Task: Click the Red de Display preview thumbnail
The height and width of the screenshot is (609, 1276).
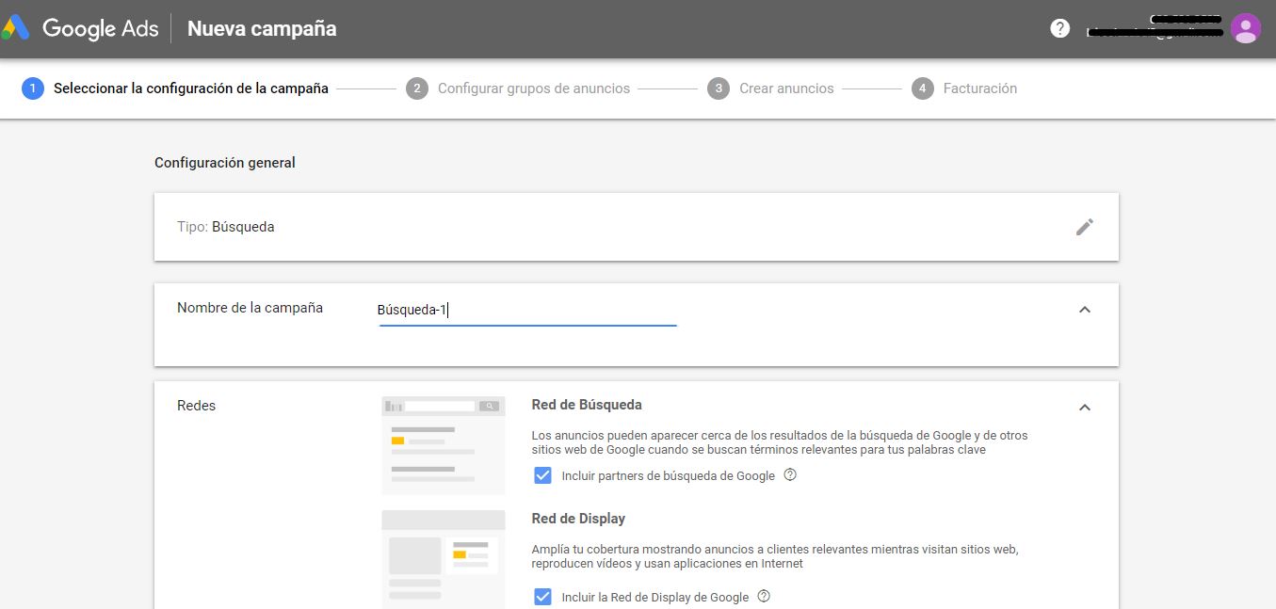Action: click(x=444, y=557)
